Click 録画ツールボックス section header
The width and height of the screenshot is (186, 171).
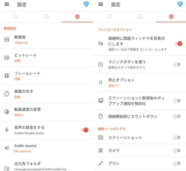(x=112, y=129)
